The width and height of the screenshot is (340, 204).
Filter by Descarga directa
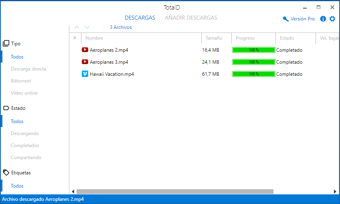pyautogui.click(x=28, y=69)
